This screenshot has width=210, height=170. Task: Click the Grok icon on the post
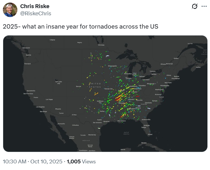click(195, 7)
